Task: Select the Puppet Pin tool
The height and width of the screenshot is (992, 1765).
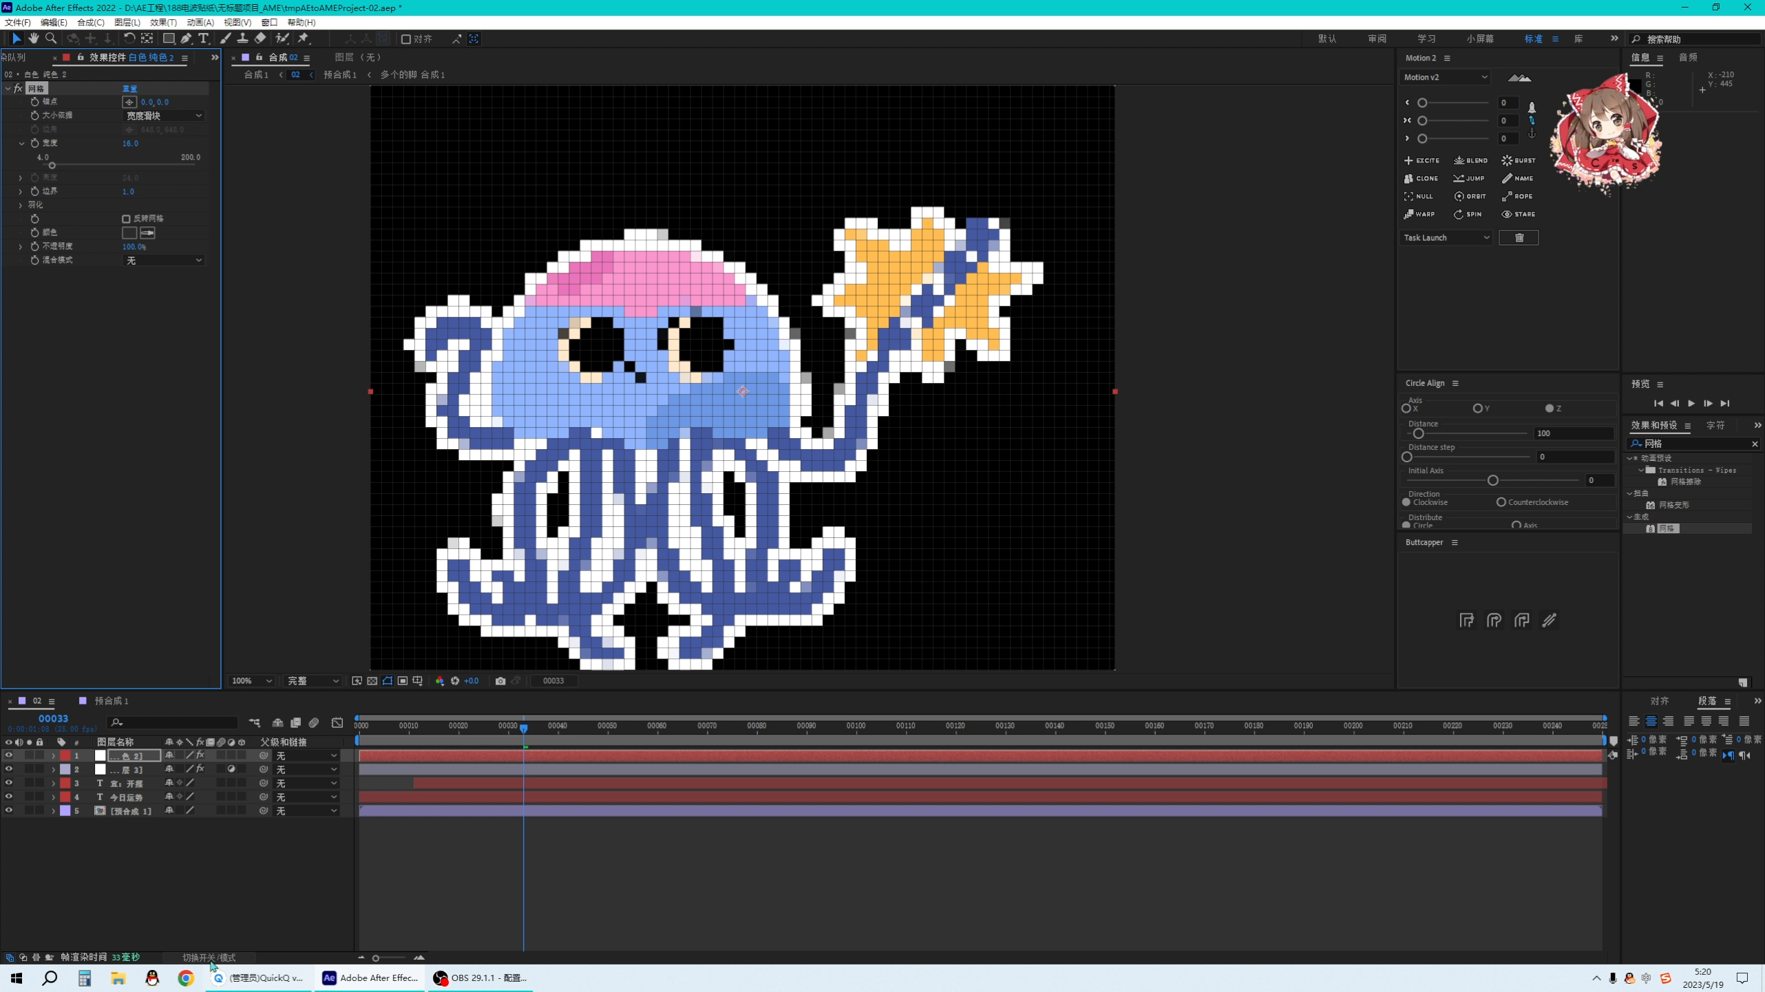Action: (304, 39)
